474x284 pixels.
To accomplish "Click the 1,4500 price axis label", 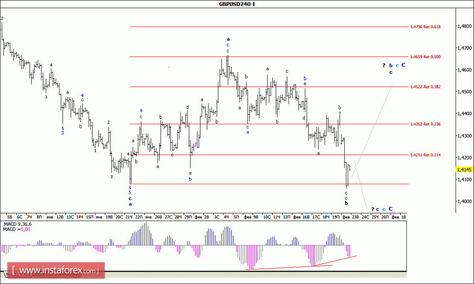I will (x=464, y=92).
